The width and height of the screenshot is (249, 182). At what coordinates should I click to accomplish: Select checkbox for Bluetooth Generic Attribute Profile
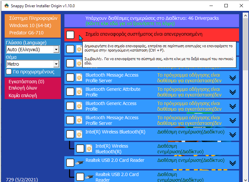point(70,91)
